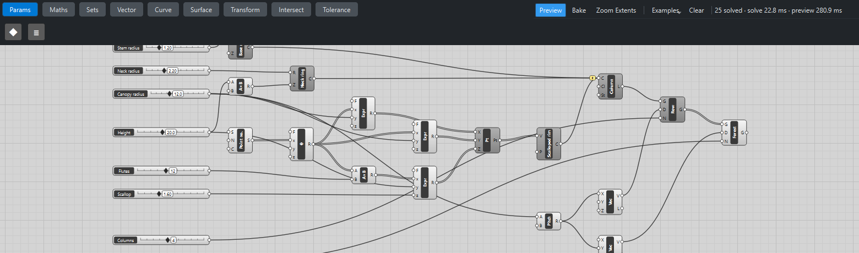The image size is (859, 253).
Task: Select the Forest component node
Action: tap(734, 133)
